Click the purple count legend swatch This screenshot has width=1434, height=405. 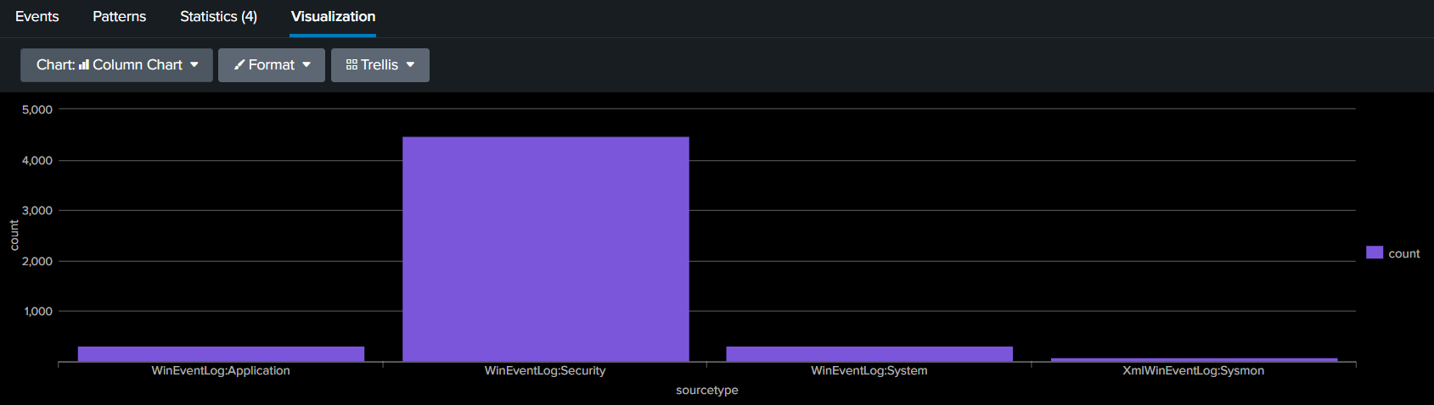[1374, 252]
